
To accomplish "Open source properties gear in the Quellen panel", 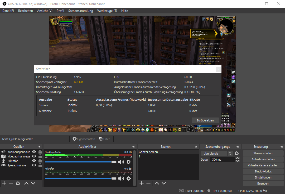I will pyautogui.click(x=18, y=183).
